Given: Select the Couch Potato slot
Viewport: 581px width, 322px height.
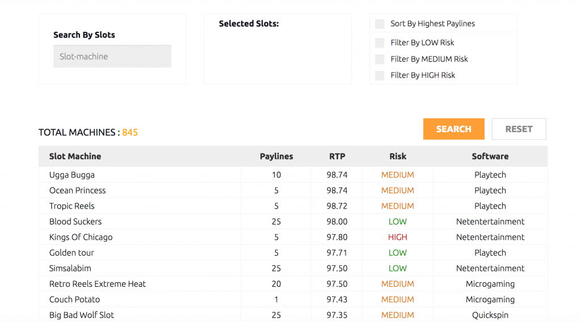Looking at the screenshot, I should point(293,299).
